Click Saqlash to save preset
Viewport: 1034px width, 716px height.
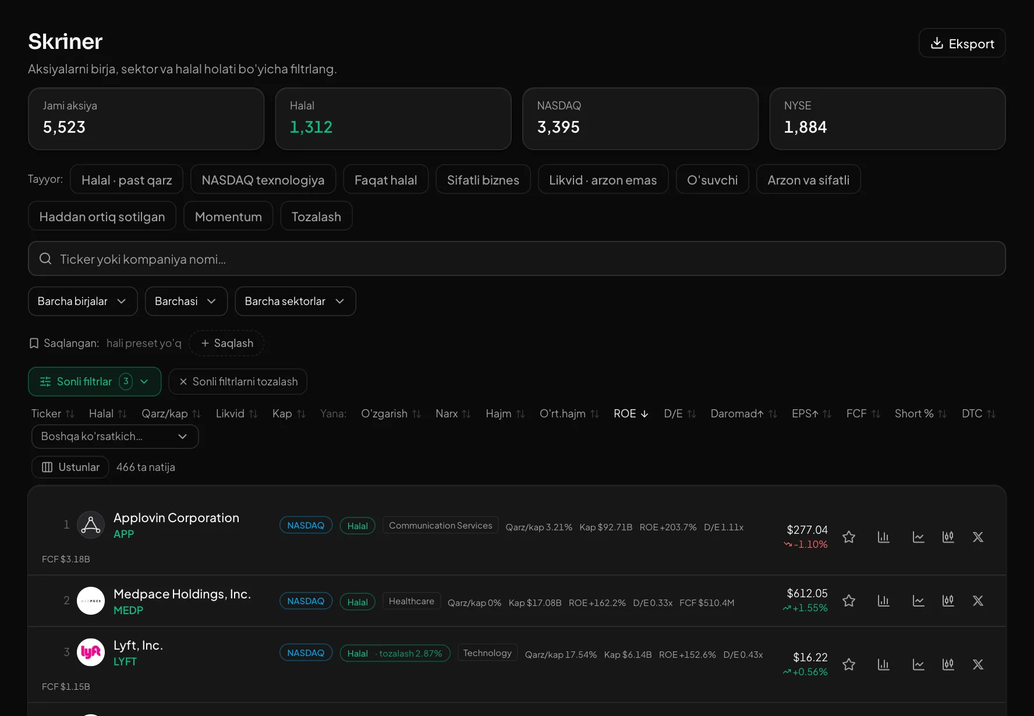(226, 343)
